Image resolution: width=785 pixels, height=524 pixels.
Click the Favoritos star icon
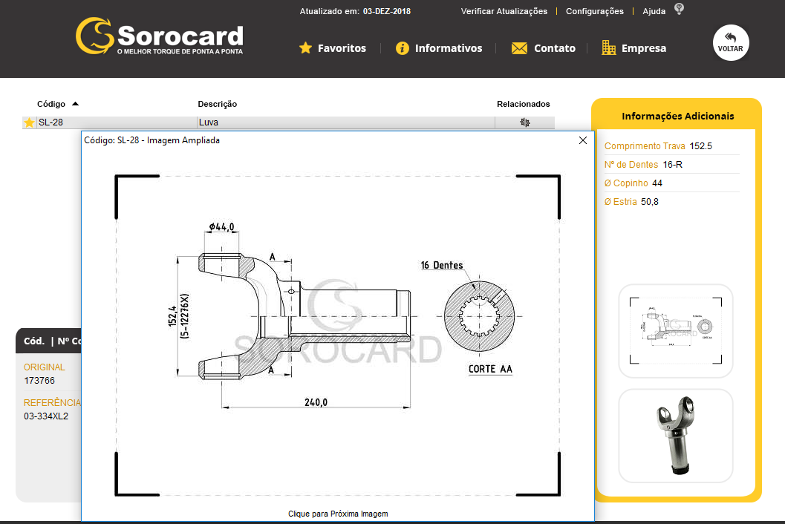305,48
